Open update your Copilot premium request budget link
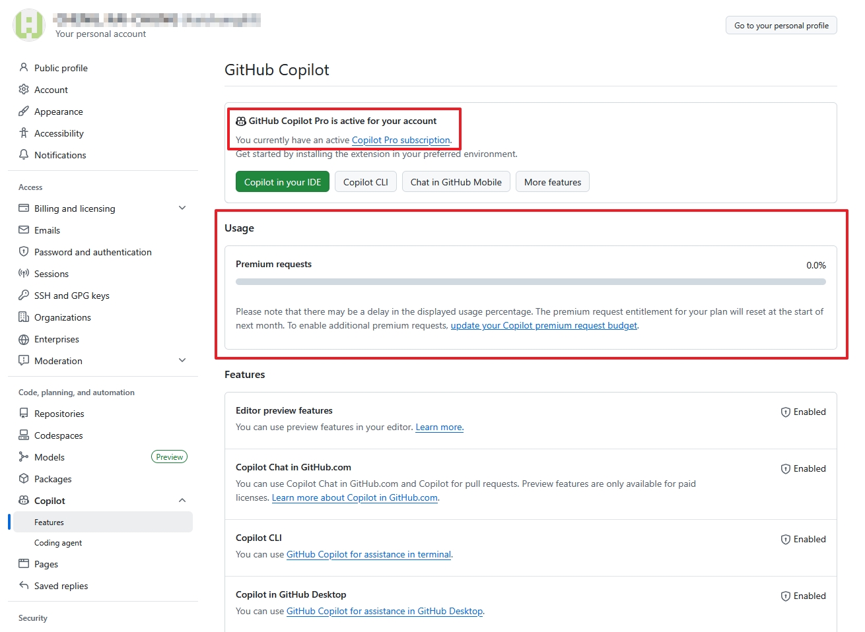This screenshot has width=865, height=632. pos(544,325)
